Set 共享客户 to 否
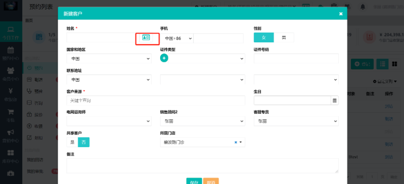The width and height of the screenshot is (404, 184). 84,142
